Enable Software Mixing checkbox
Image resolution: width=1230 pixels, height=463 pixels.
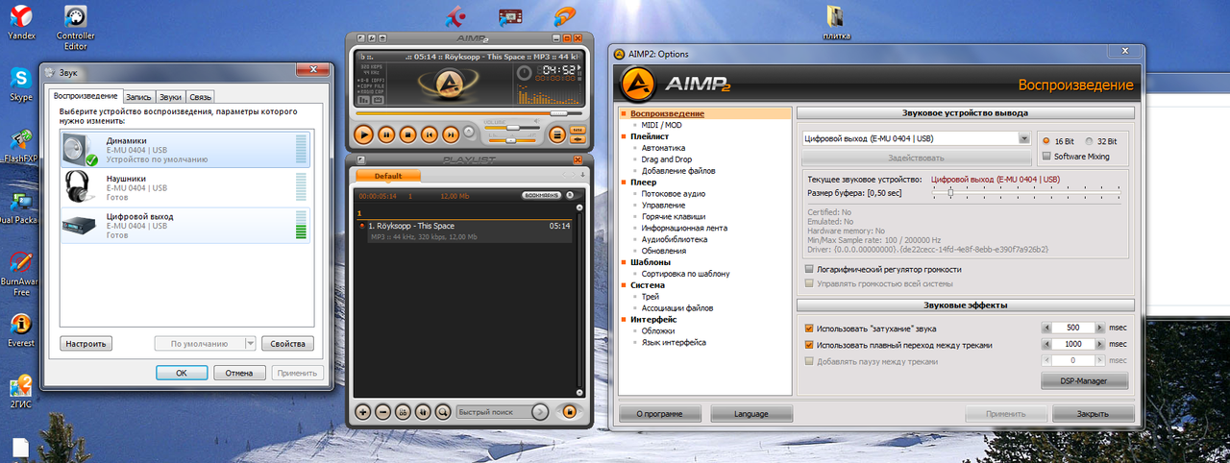click(1076, 157)
